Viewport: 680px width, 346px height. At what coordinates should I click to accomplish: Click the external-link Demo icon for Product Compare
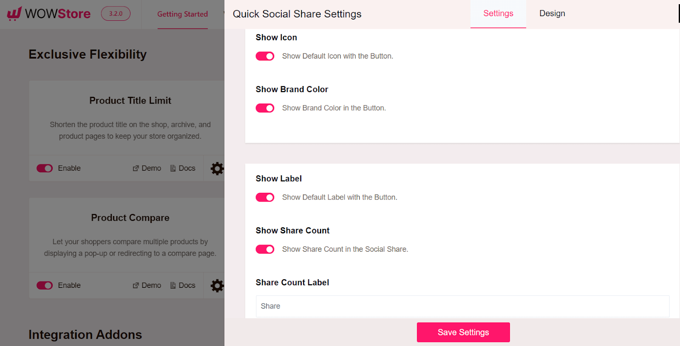point(136,285)
